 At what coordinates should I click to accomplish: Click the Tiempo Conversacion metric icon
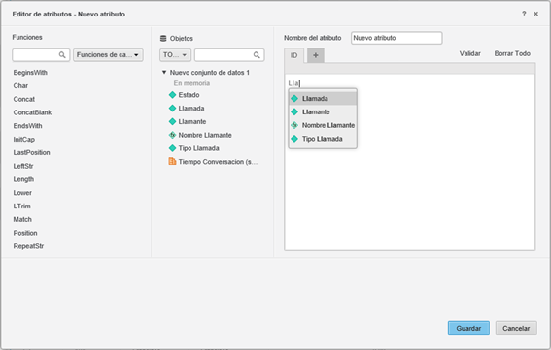point(172,161)
